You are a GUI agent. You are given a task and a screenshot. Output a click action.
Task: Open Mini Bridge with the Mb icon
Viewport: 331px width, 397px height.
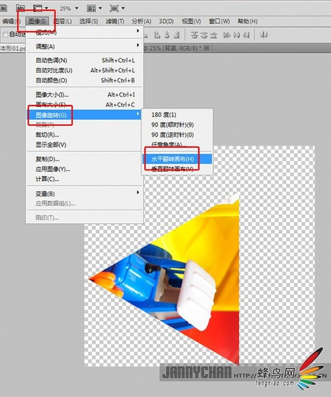point(21,8)
